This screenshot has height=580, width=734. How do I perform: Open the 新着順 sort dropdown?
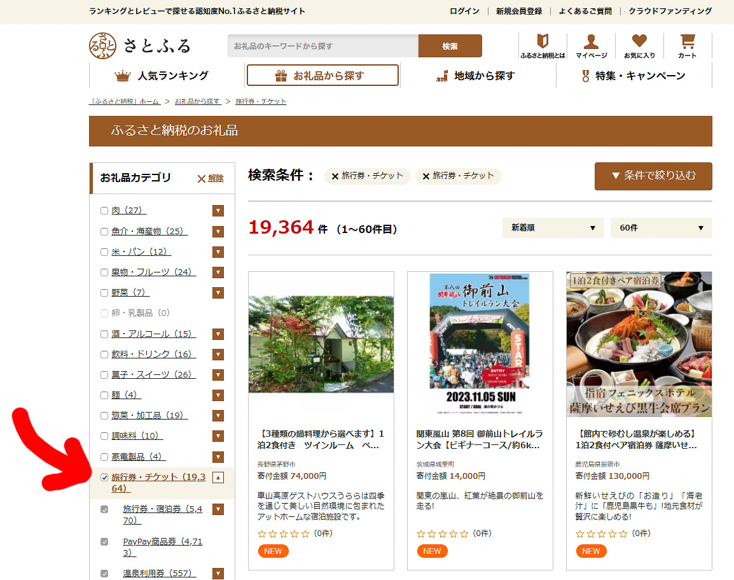pyautogui.click(x=553, y=227)
